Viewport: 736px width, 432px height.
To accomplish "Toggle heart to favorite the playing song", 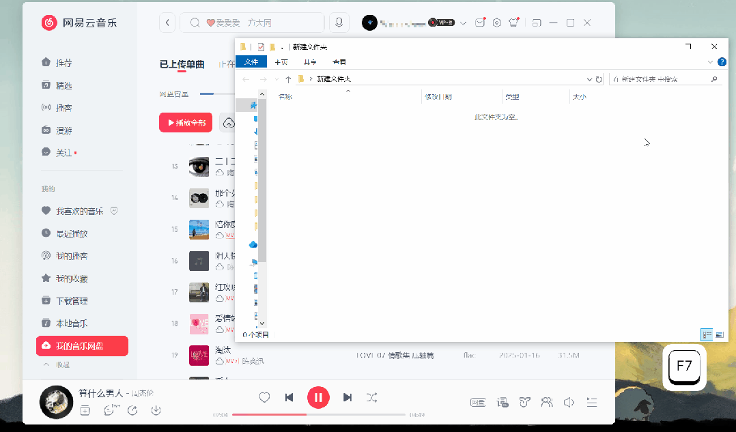I will (x=264, y=397).
